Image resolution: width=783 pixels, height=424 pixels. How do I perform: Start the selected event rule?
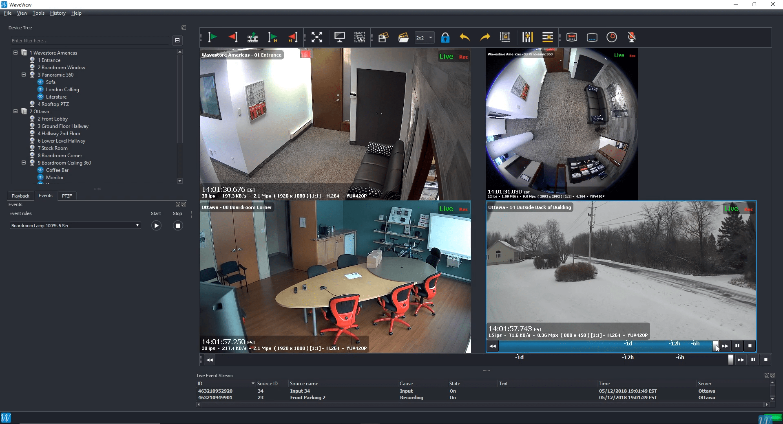point(156,226)
